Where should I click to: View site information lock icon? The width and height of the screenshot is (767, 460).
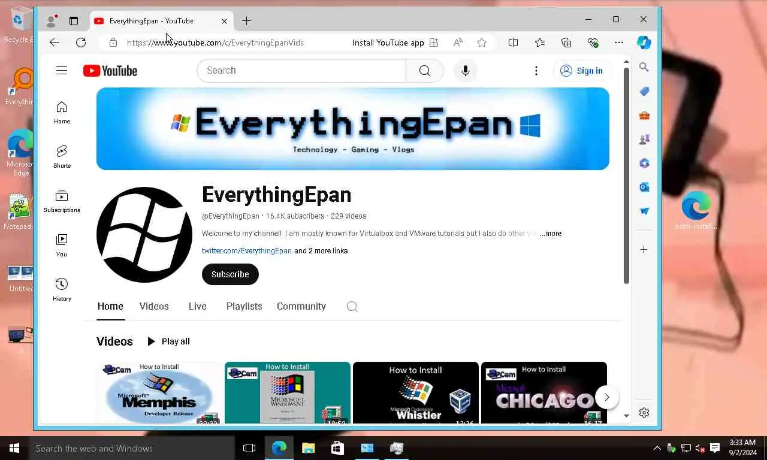coord(113,43)
